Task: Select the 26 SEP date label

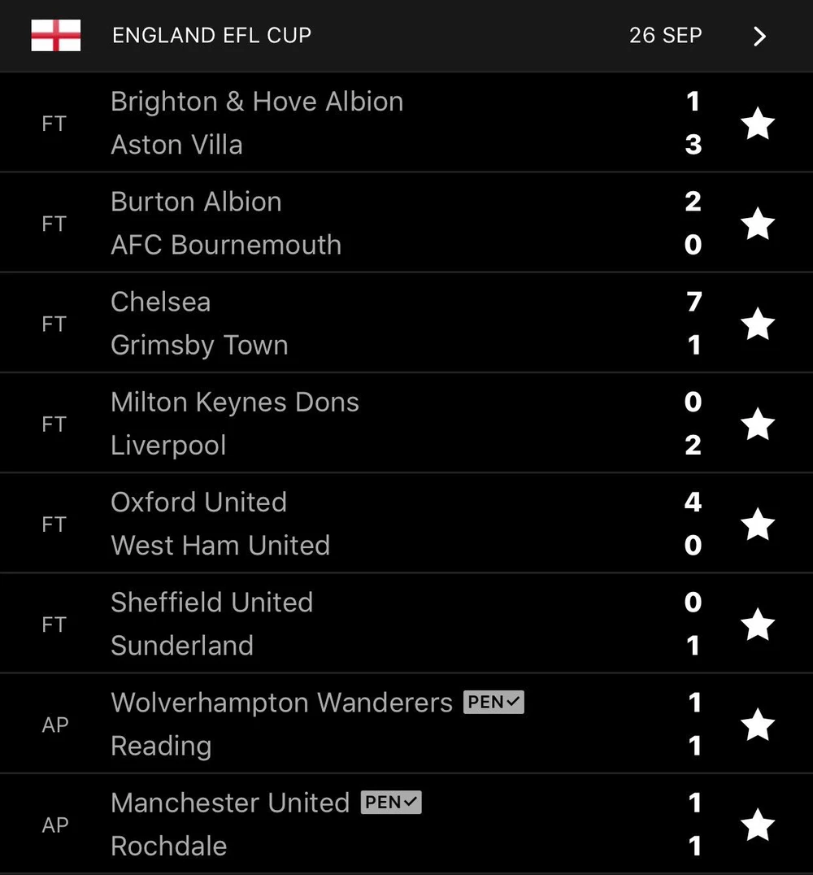Action: click(665, 36)
